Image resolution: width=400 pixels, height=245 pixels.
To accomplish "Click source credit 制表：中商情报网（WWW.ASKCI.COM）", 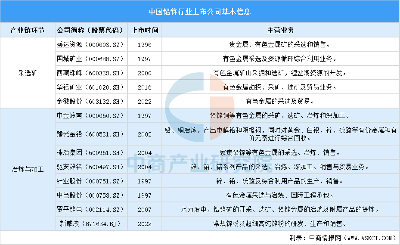I will (343, 238).
